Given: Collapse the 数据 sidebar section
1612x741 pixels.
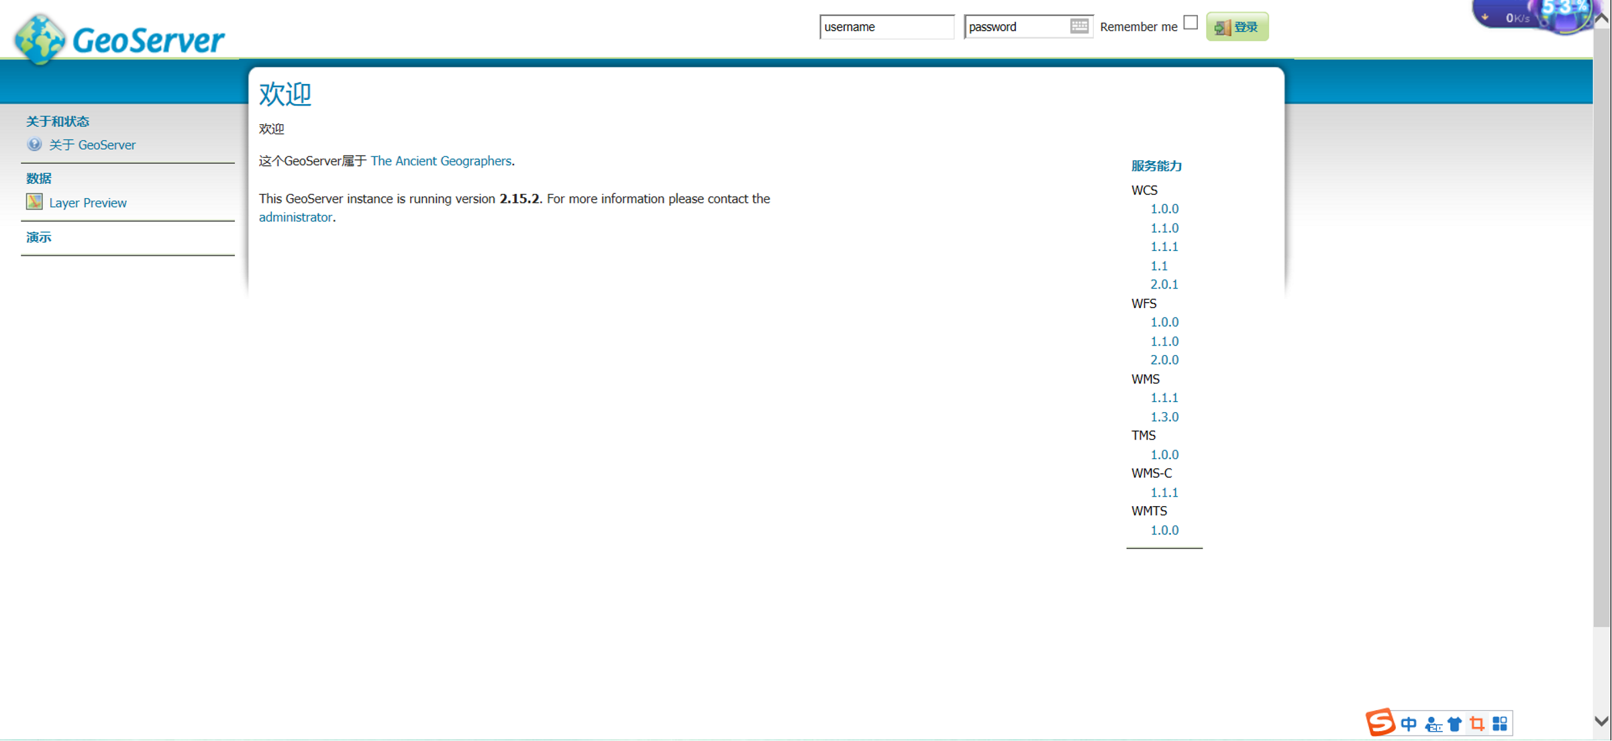Looking at the screenshot, I should (38, 178).
